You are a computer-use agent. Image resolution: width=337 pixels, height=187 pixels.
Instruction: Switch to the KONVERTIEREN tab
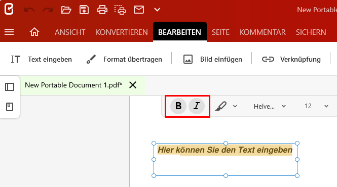pos(122,32)
